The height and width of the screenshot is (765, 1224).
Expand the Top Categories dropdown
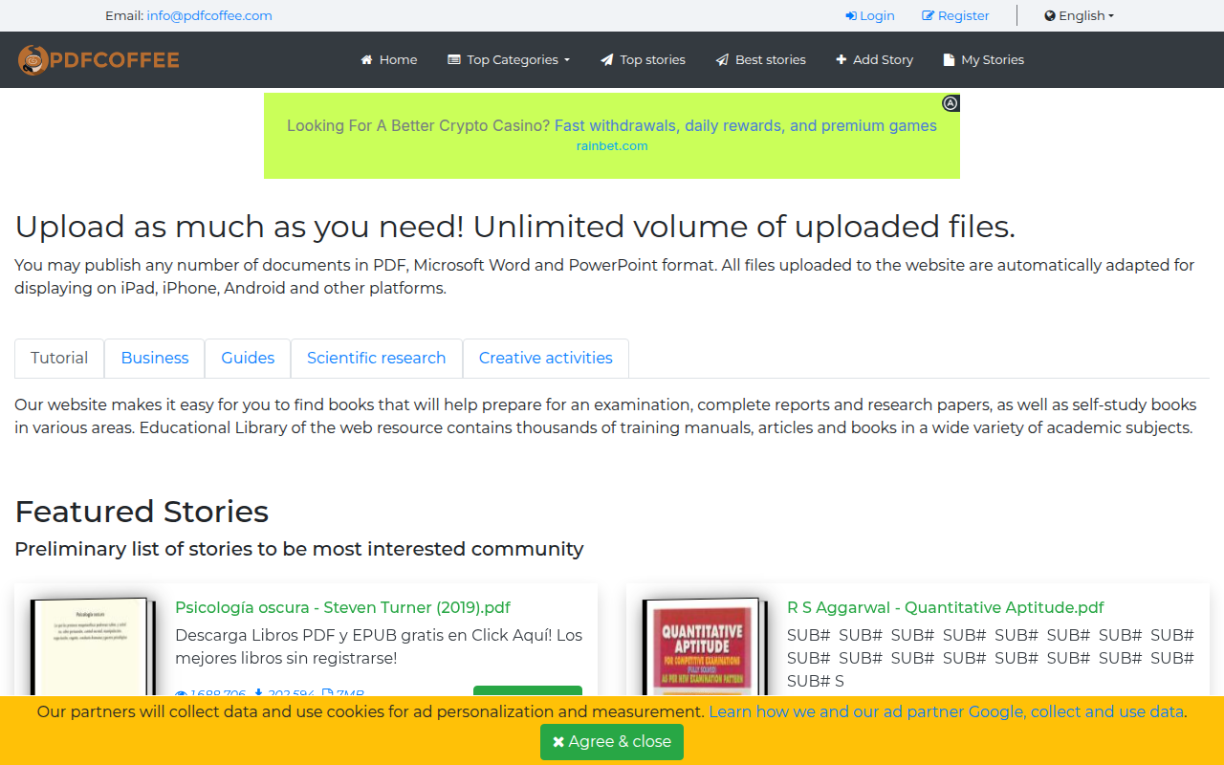[x=509, y=59]
